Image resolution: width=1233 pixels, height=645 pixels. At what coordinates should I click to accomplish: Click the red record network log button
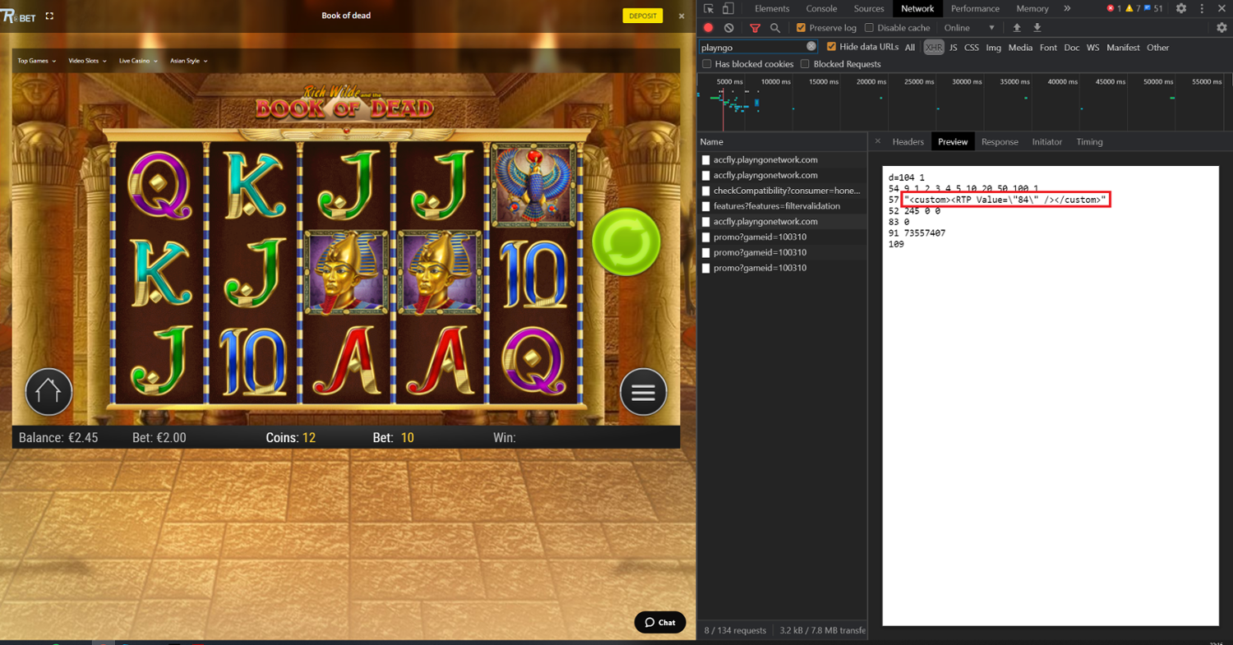tap(708, 28)
